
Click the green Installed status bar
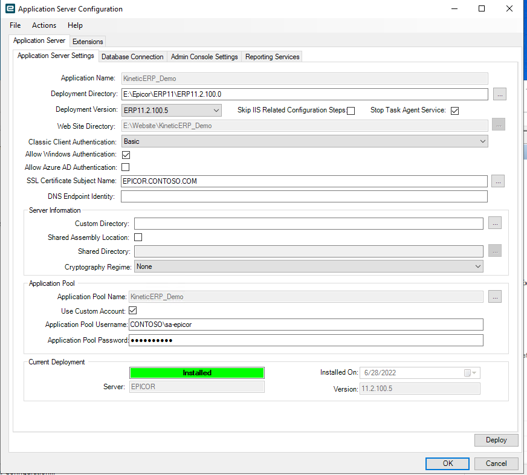pyautogui.click(x=197, y=373)
